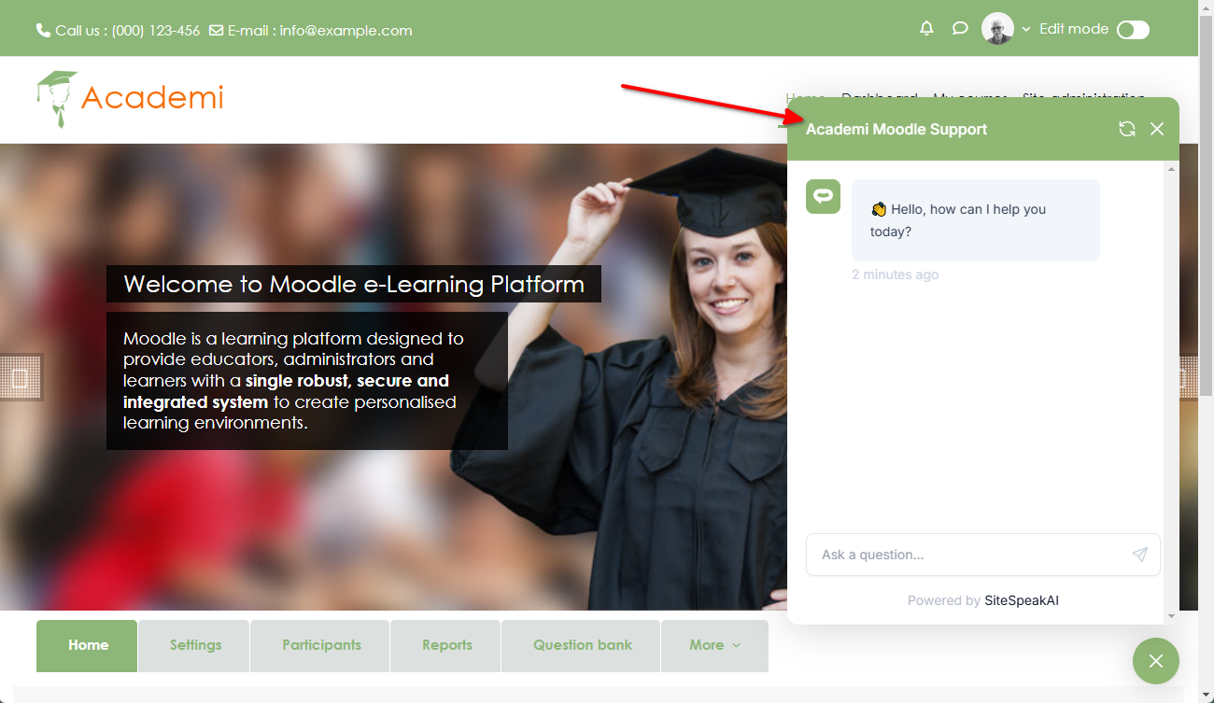Screen dimensions: 1214x703
Task: Expand the user menu chevron
Action: coord(1025,29)
